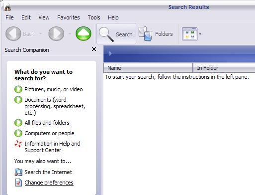Image resolution: width=255 pixels, height=195 pixels.
Task: Click the Change preferences document icon
Action: point(18,183)
